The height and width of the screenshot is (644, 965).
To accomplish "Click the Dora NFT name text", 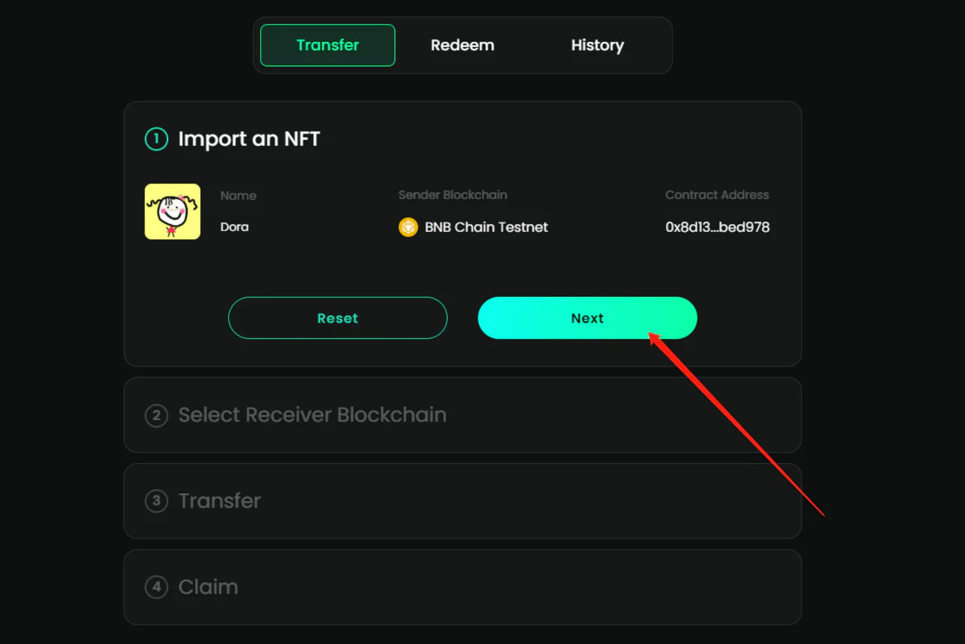I will click(x=235, y=227).
